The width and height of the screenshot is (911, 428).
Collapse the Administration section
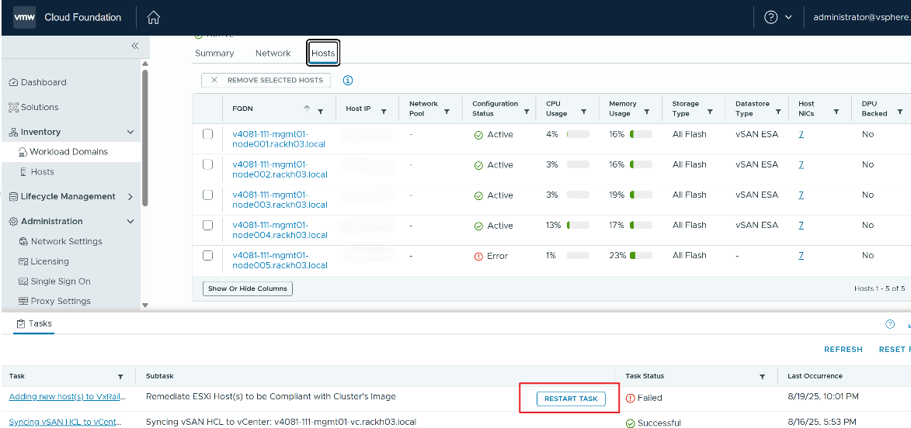pyautogui.click(x=130, y=222)
